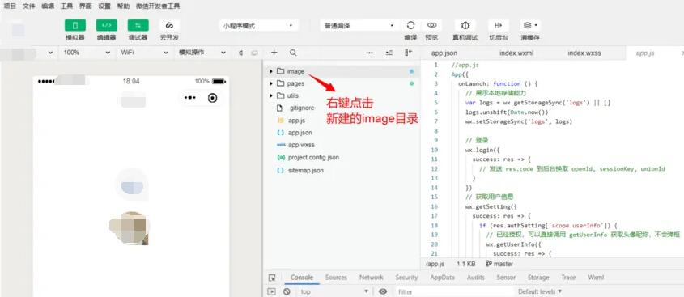Click the tree layout icon in file panel
This screenshot has width=684, height=297.
(389, 53)
